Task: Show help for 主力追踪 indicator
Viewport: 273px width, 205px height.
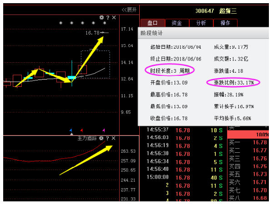Action: [x=108, y=138]
